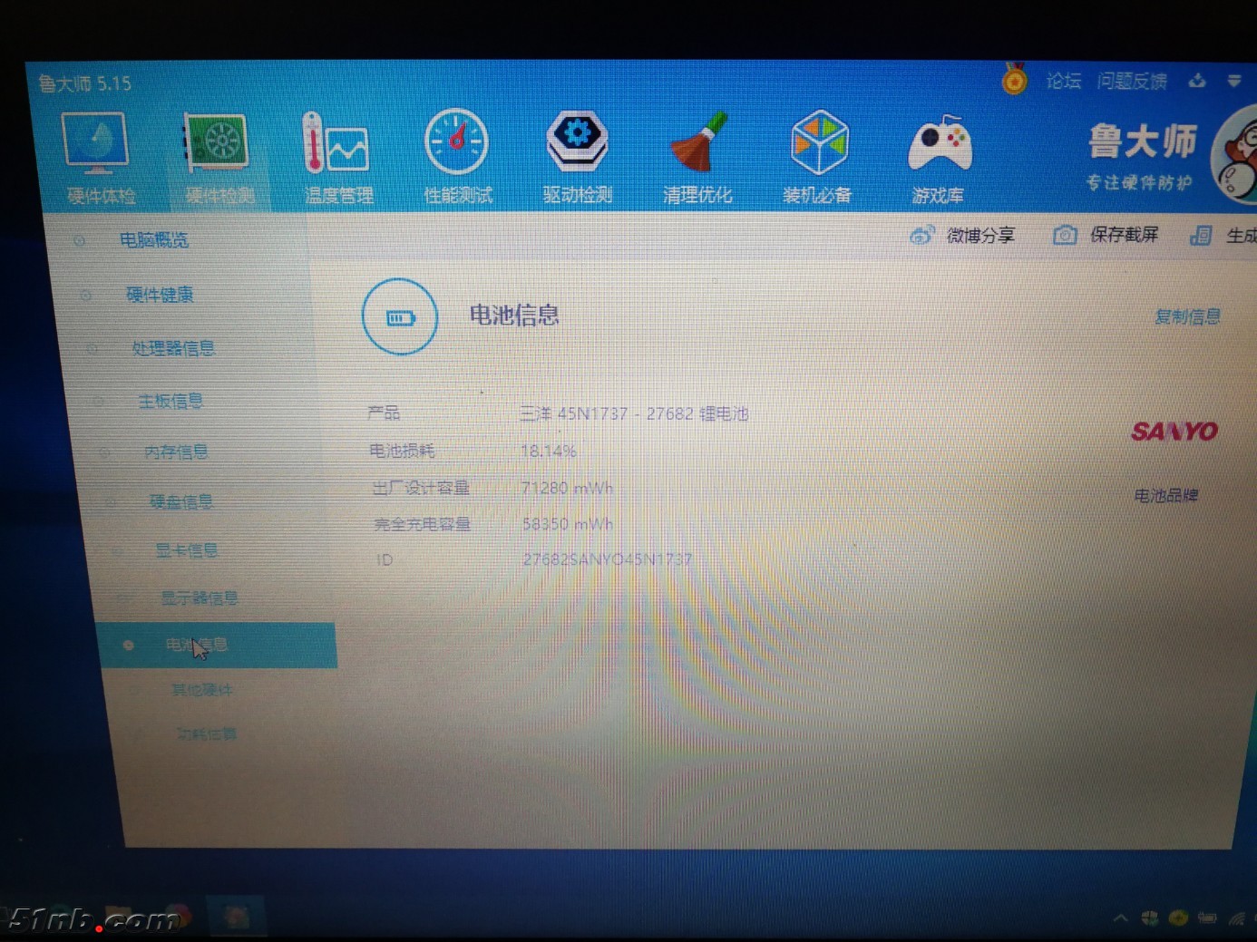Click the Lu Master taskbar icon
Screen dimensions: 1257x942
coord(237,918)
